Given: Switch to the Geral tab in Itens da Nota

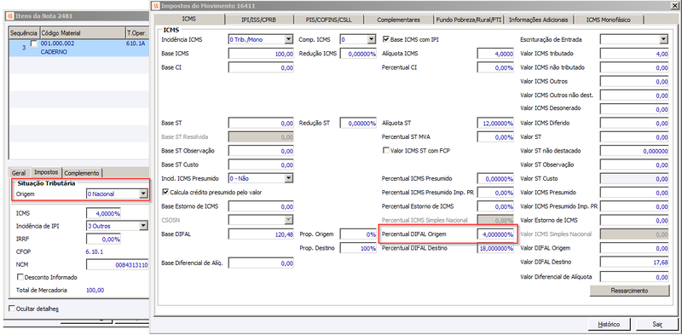Looking at the screenshot, I should pyautogui.click(x=19, y=173).
